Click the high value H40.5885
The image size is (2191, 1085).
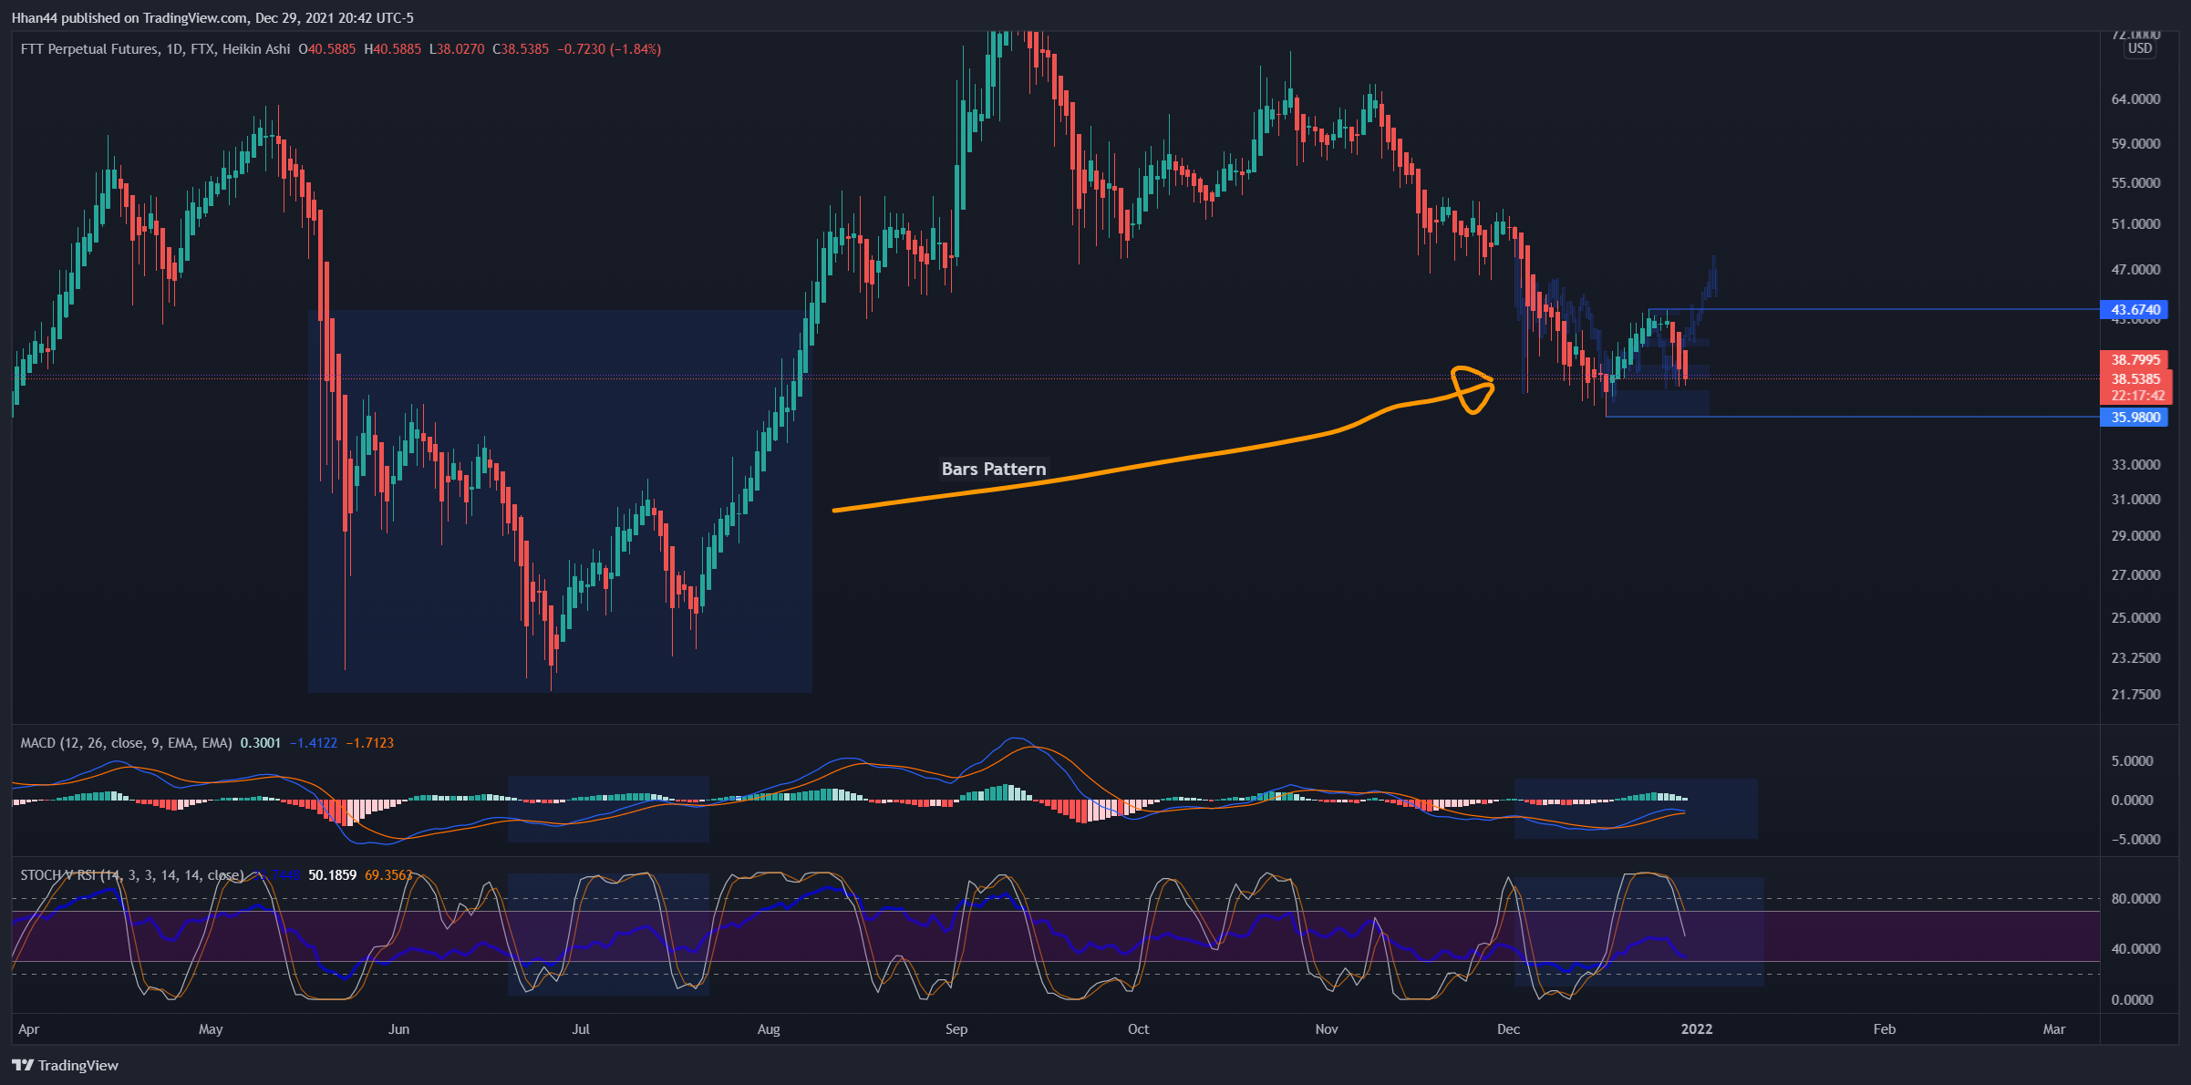393,49
